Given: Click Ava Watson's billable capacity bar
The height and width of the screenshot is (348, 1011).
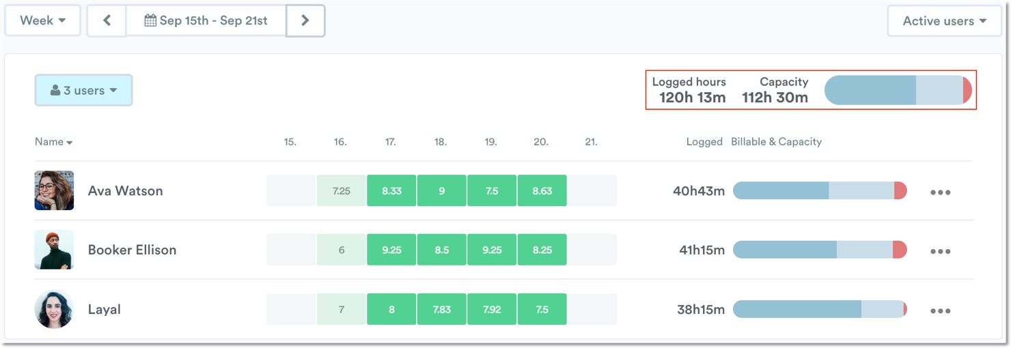Looking at the screenshot, I should point(819,191).
